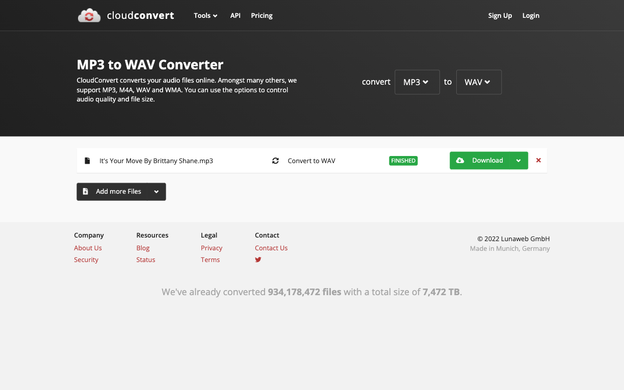Click filename It's Your Move By Brittany Shane.mp3
The width and height of the screenshot is (624, 390).
tap(156, 161)
